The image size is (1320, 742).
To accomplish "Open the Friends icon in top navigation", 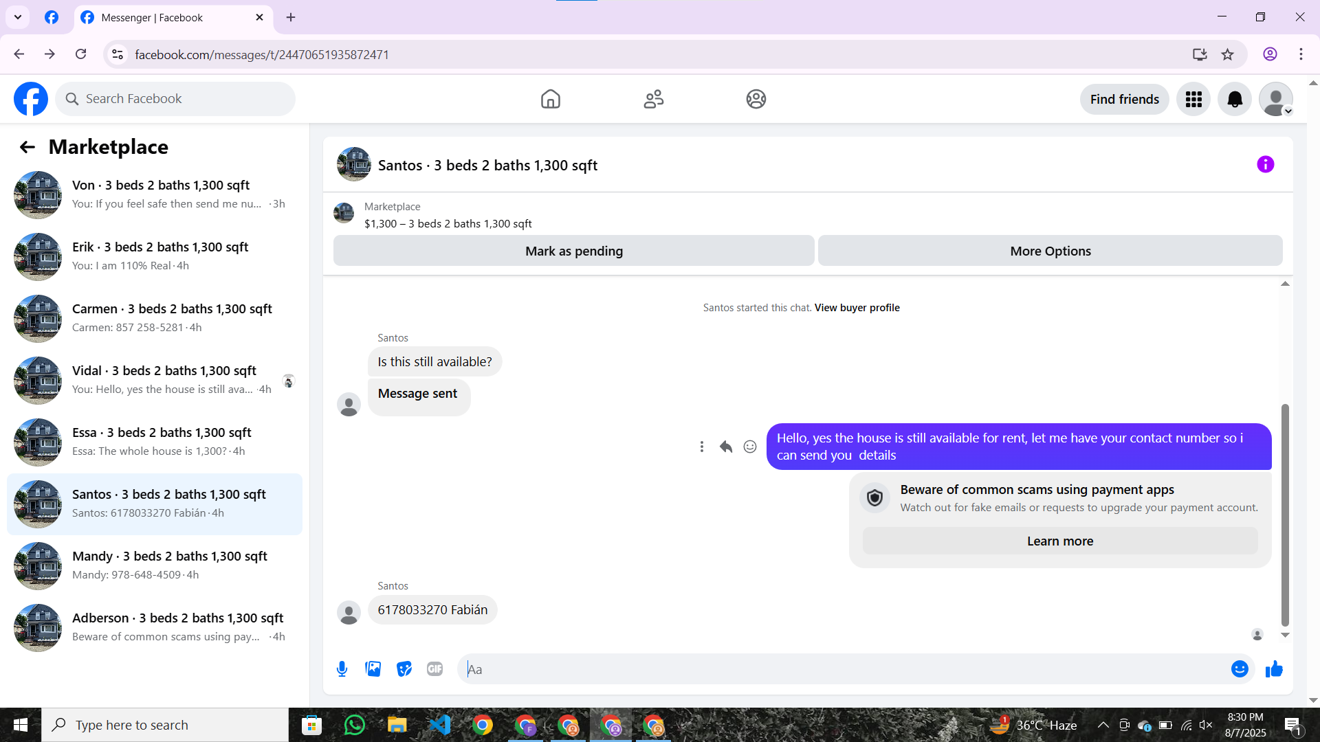I will (x=653, y=99).
